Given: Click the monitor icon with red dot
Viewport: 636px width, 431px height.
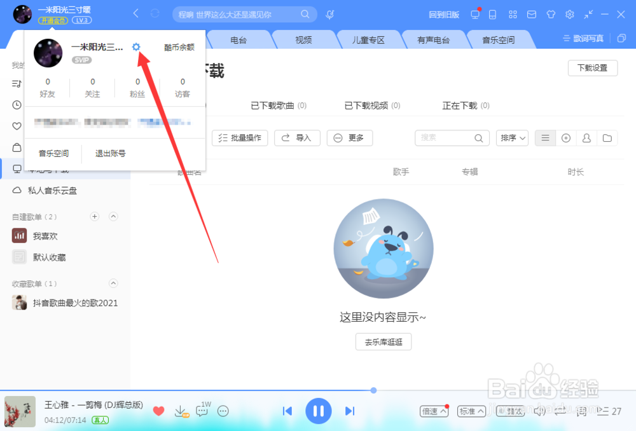Looking at the screenshot, I should click(475, 14).
